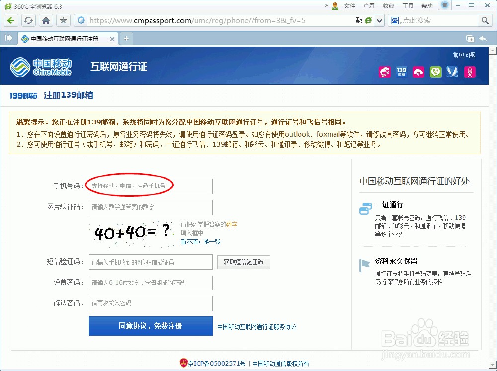The width and height of the screenshot is (497, 371).
Task: Focus the 短信验证码 input field
Action: 151,262
